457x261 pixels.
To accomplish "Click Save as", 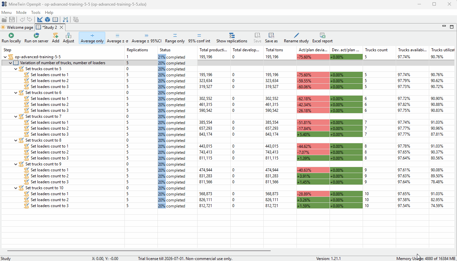I will tap(271, 38).
